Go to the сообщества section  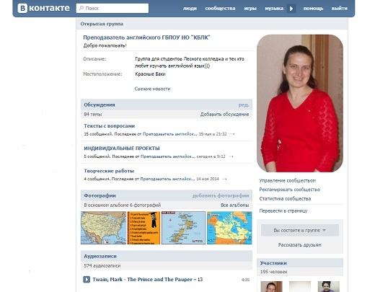coord(220,9)
